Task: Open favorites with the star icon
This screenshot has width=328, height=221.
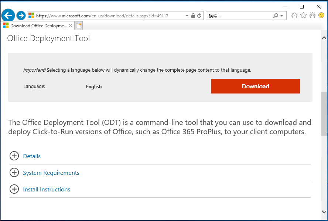Action: (x=303, y=15)
